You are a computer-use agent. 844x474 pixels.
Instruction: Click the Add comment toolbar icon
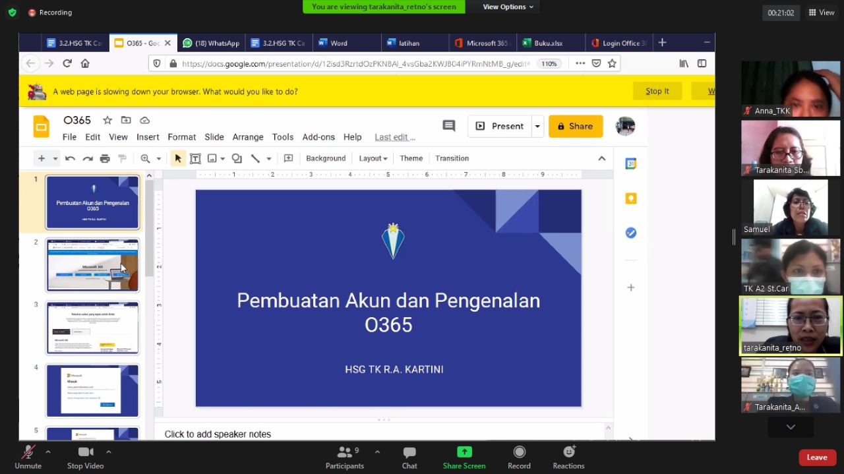tap(288, 158)
